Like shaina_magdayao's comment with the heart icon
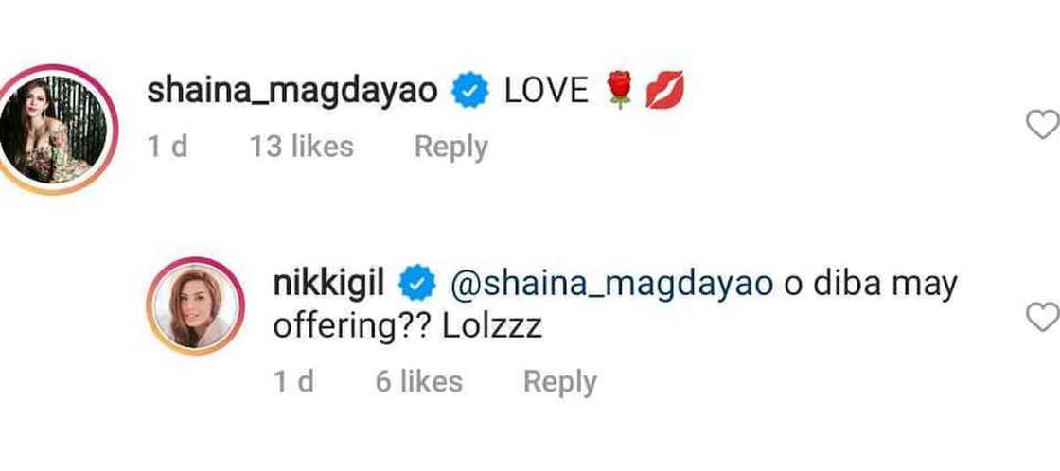Screen dimensions: 1060x471 1041,126
